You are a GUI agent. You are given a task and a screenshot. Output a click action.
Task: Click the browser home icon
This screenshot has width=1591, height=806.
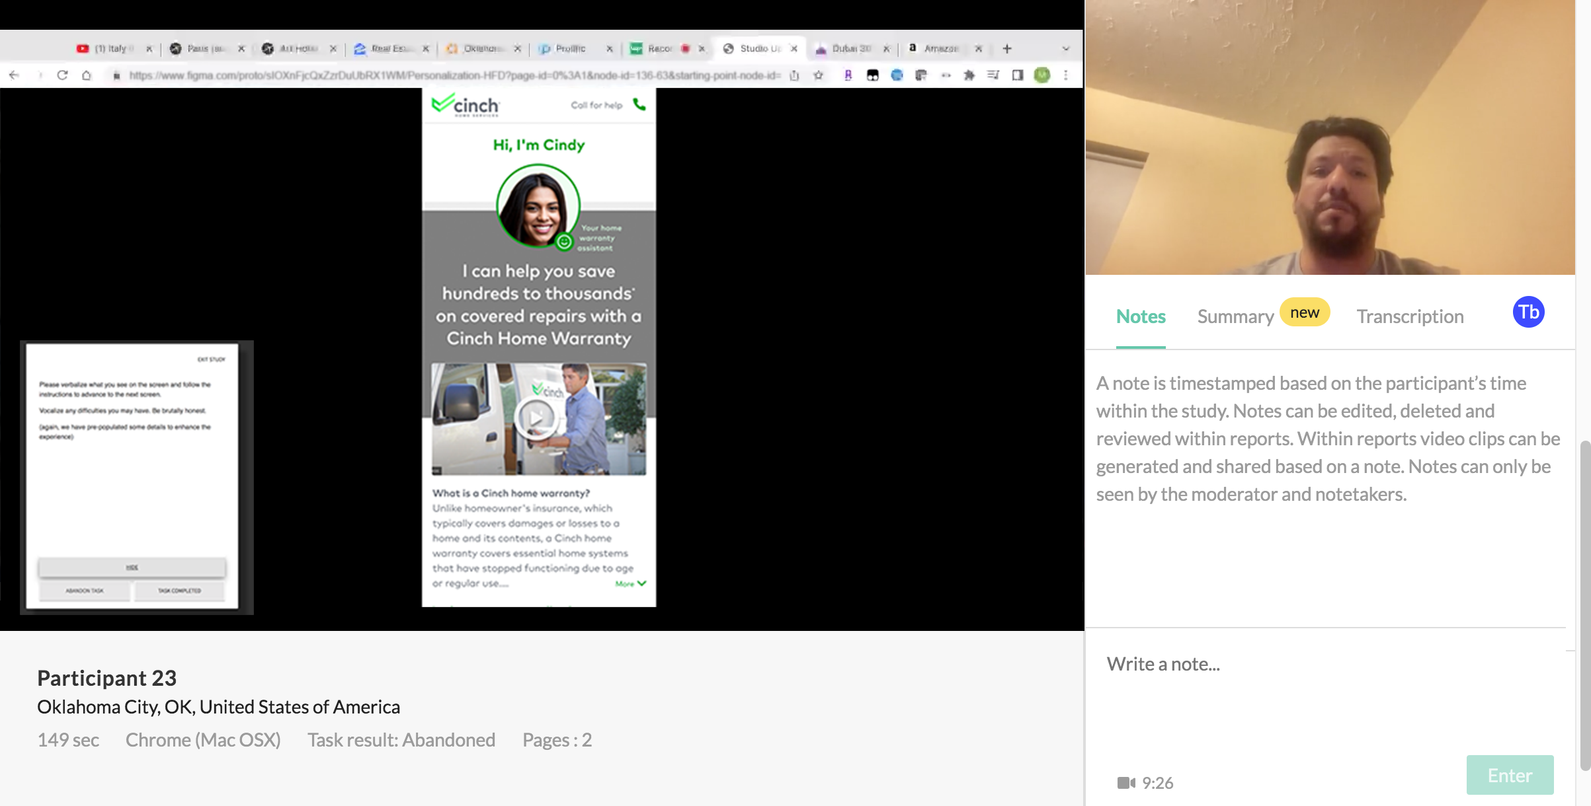point(87,75)
